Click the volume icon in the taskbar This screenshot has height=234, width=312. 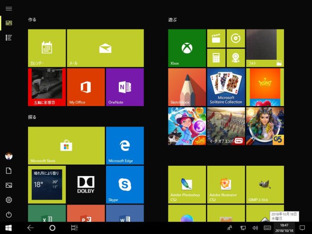click(x=255, y=228)
